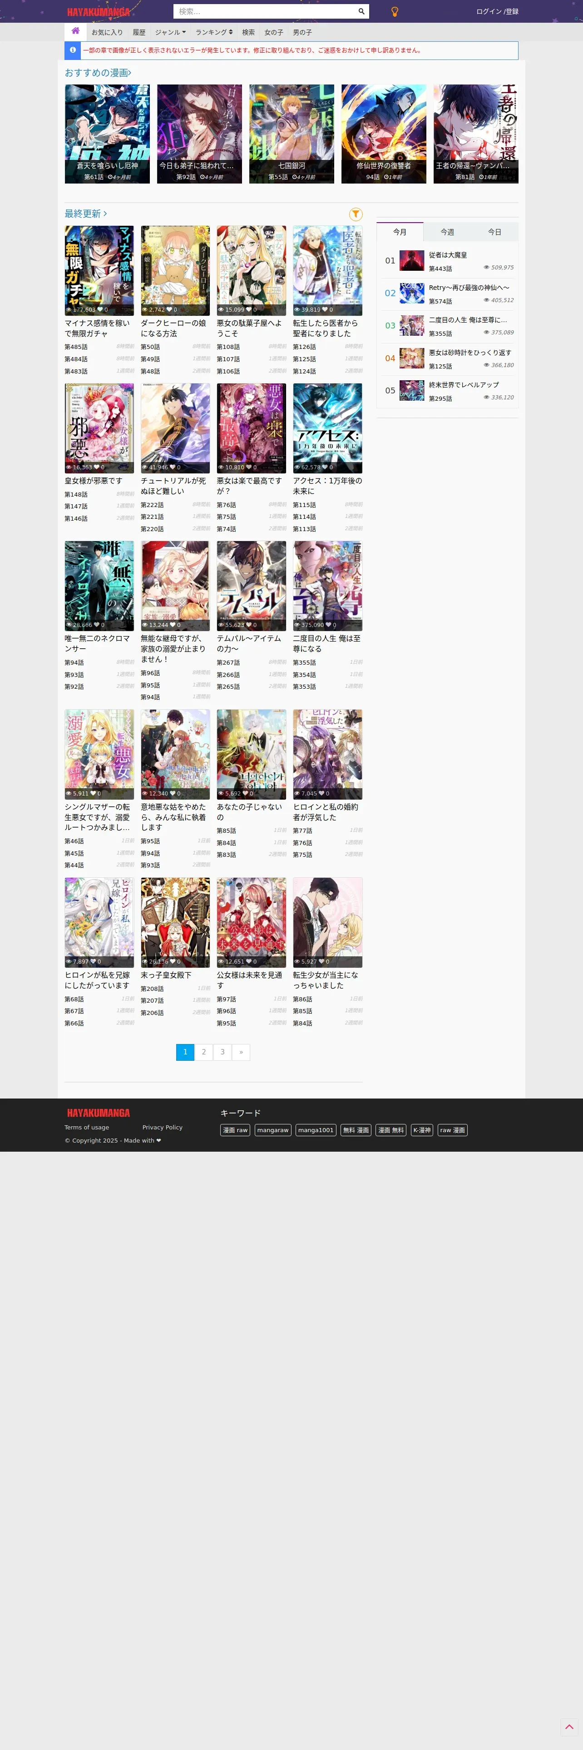This screenshot has width=583, height=1750.
Task: Open title link 皇女様が邪悪です
Action: 94,481
